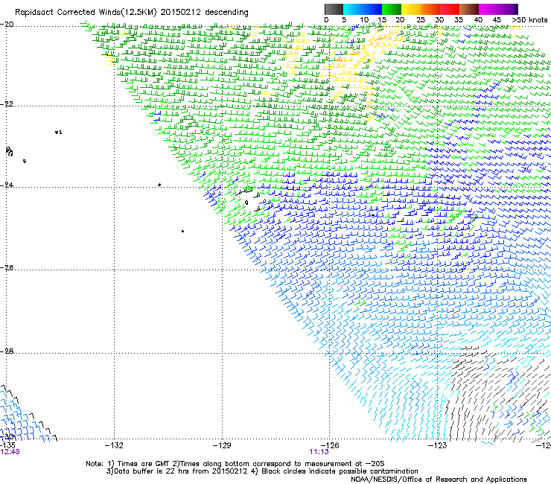
Task: Click the island dot on the -24 latitude line
Action: tap(159, 185)
